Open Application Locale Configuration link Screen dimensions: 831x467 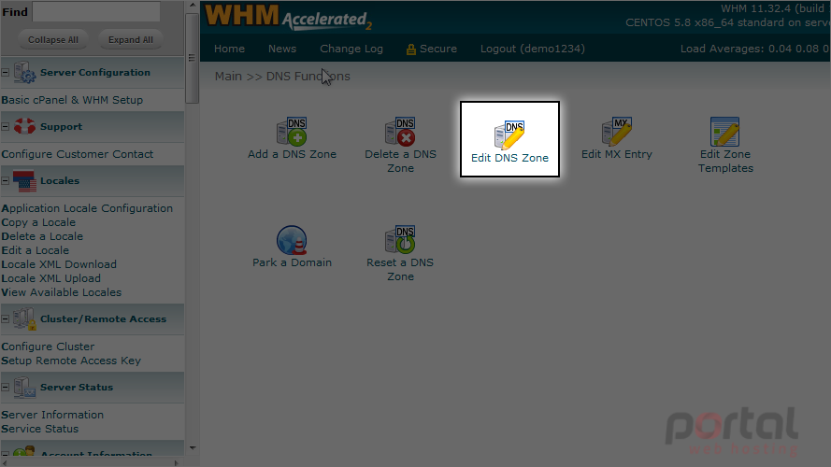tap(87, 208)
